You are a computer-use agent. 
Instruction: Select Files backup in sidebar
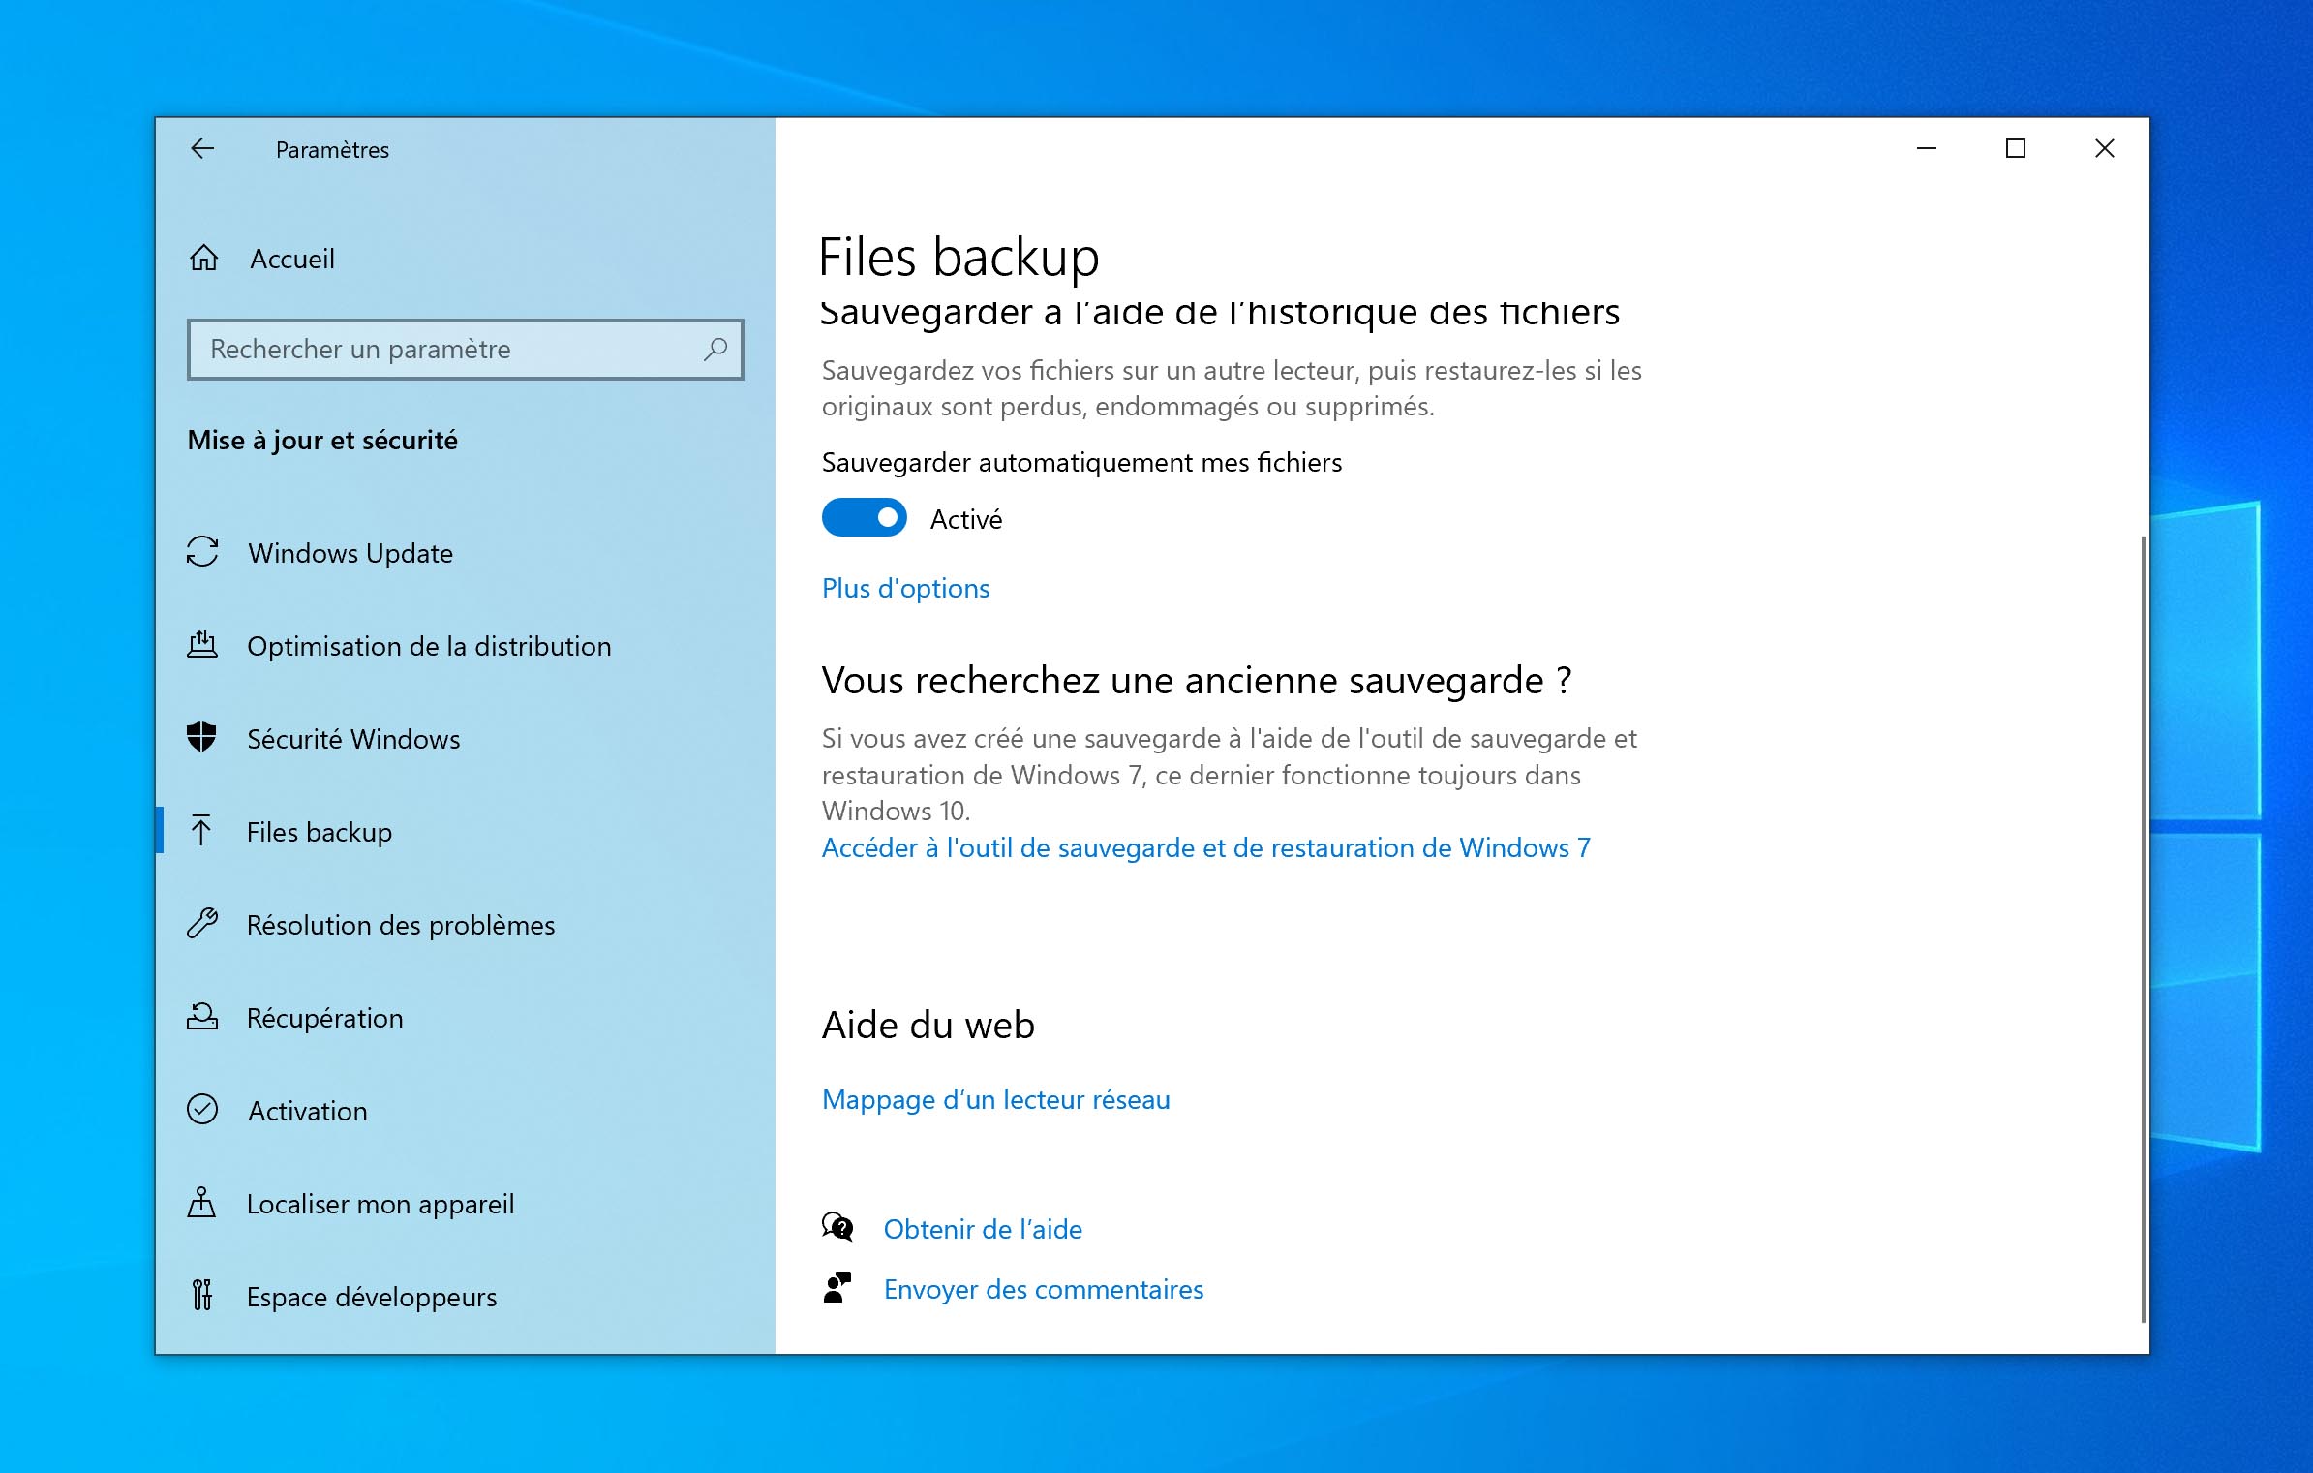click(466, 832)
